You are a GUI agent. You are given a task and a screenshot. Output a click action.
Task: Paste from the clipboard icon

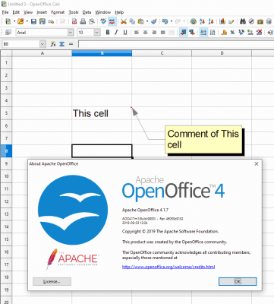141,21
